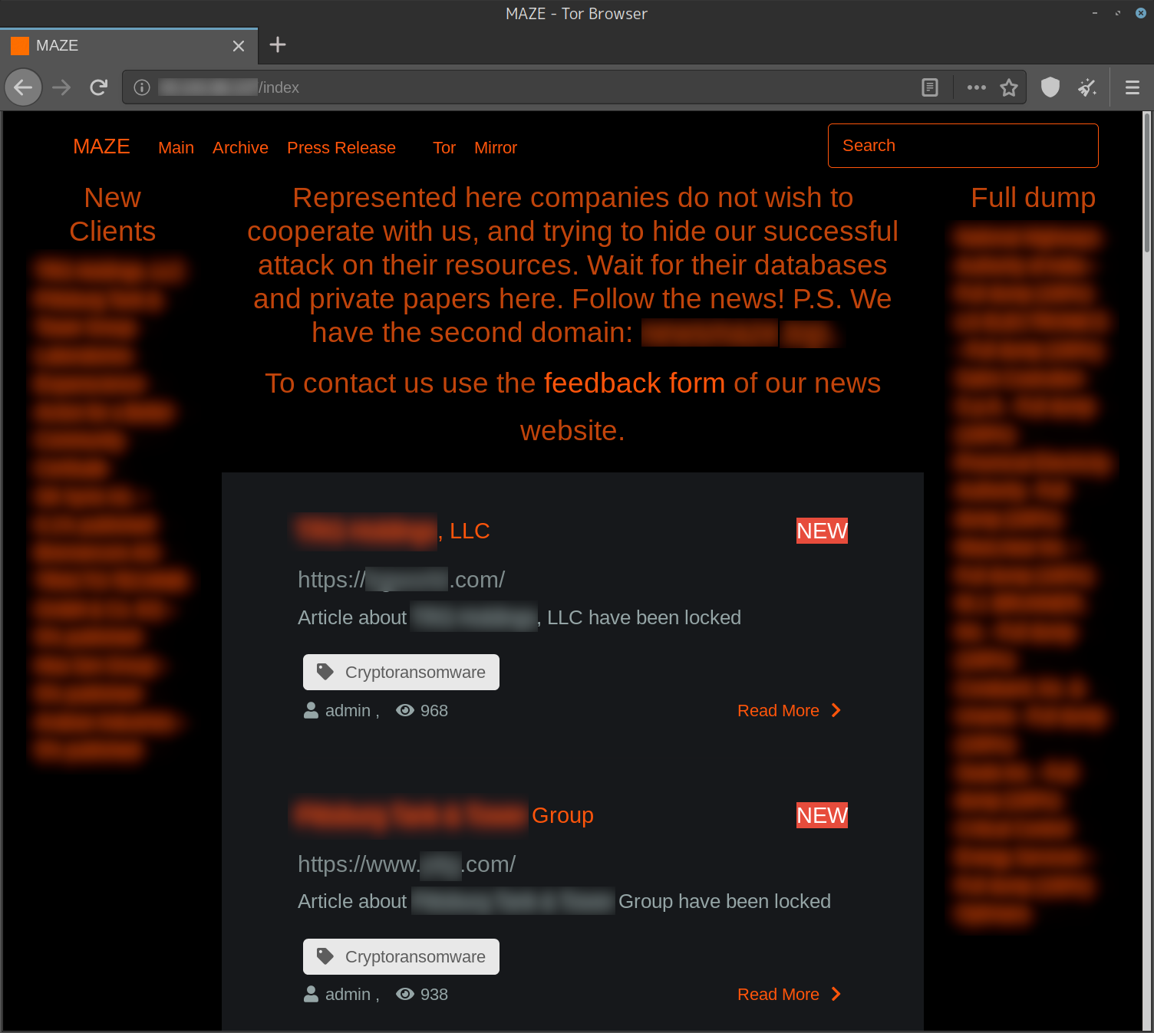Go back with the browser back arrow

coord(23,87)
